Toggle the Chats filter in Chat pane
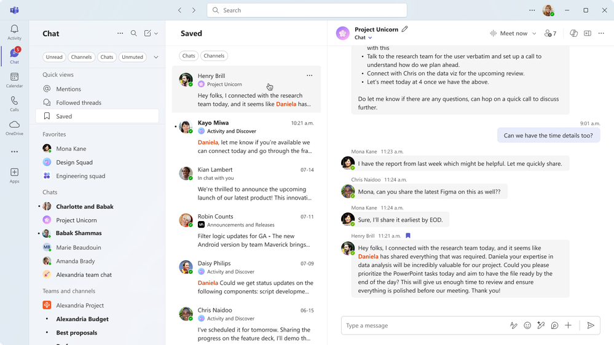 tap(106, 57)
